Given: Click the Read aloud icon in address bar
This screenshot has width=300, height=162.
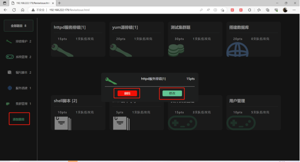Looking at the screenshot, I should [208, 10].
